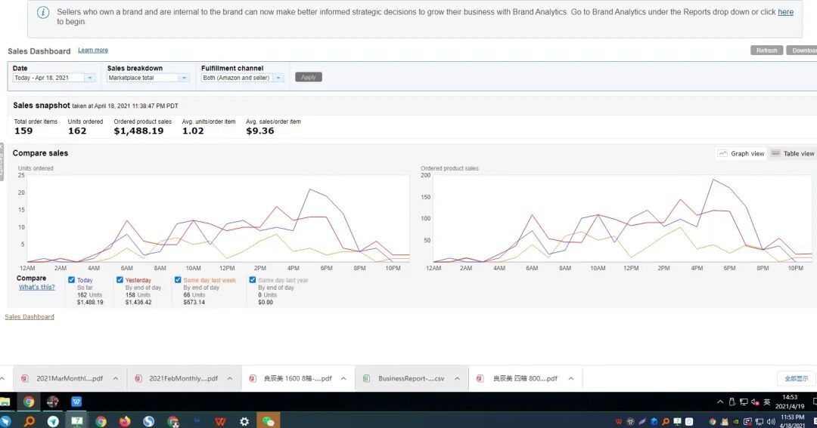Click the muted speaker icon in upper tray
817x428 pixels.
click(x=756, y=402)
